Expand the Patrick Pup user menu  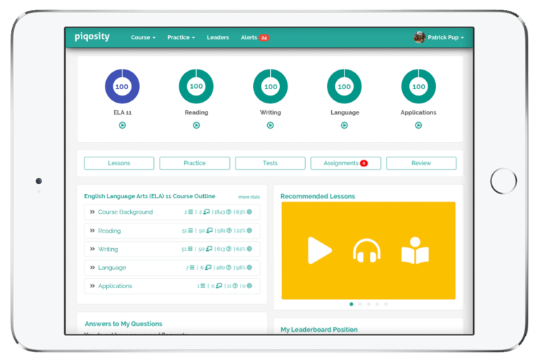tap(439, 37)
